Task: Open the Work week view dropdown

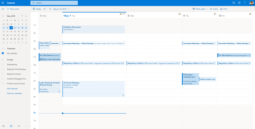Action: tap(200, 9)
